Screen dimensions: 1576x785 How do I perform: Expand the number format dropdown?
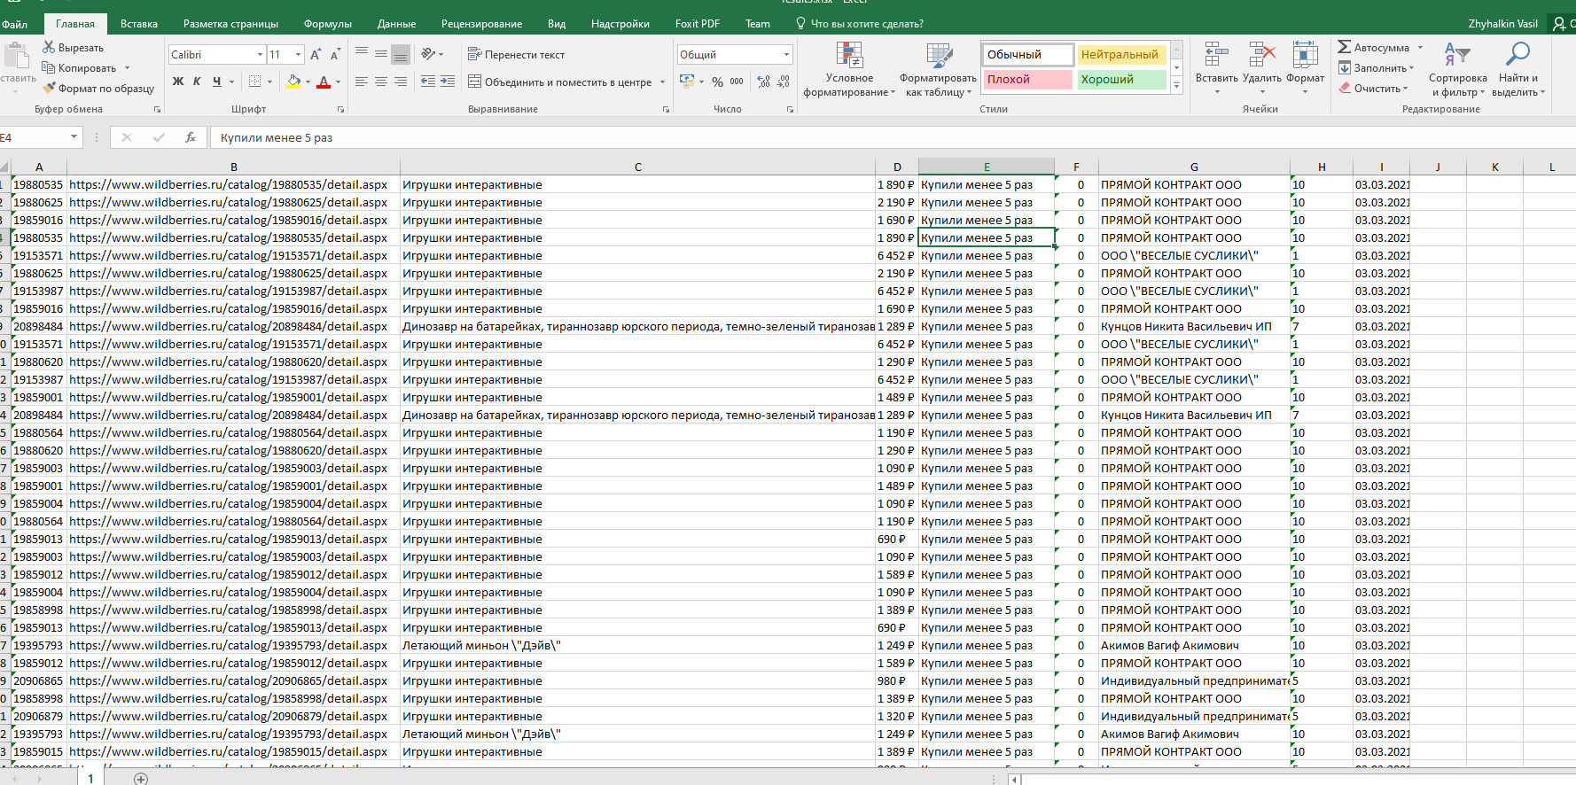coord(786,55)
